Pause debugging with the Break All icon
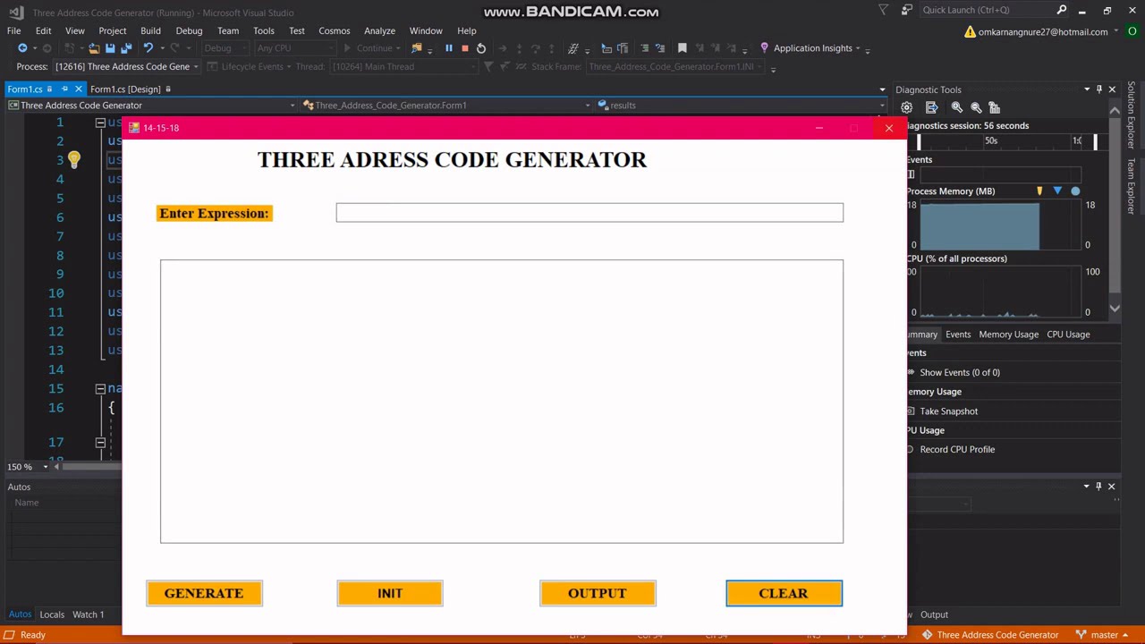Screen dimensions: 1145x644 (x=449, y=48)
